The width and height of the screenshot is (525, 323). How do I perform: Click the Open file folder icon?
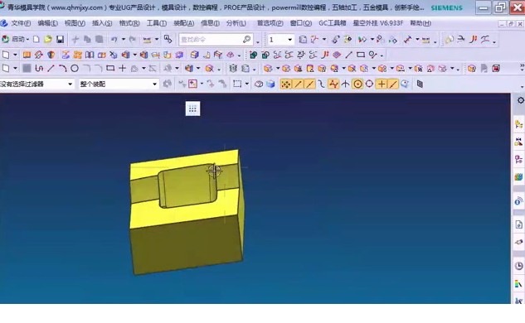coord(48,40)
